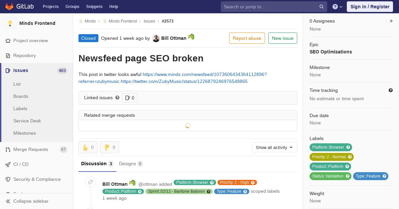Click Sign in / Register
This screenshot has height=209, width=399.
[x=370, y=7]
